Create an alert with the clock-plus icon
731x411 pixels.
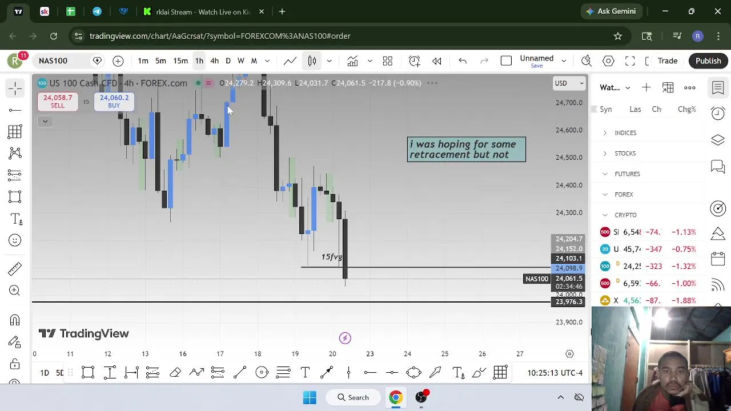415,61
